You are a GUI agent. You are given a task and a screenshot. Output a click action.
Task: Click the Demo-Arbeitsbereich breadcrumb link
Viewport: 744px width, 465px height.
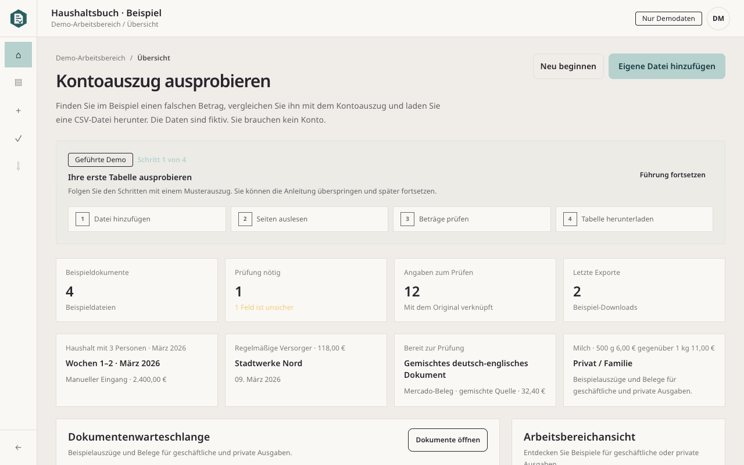(x=91, y=58)
